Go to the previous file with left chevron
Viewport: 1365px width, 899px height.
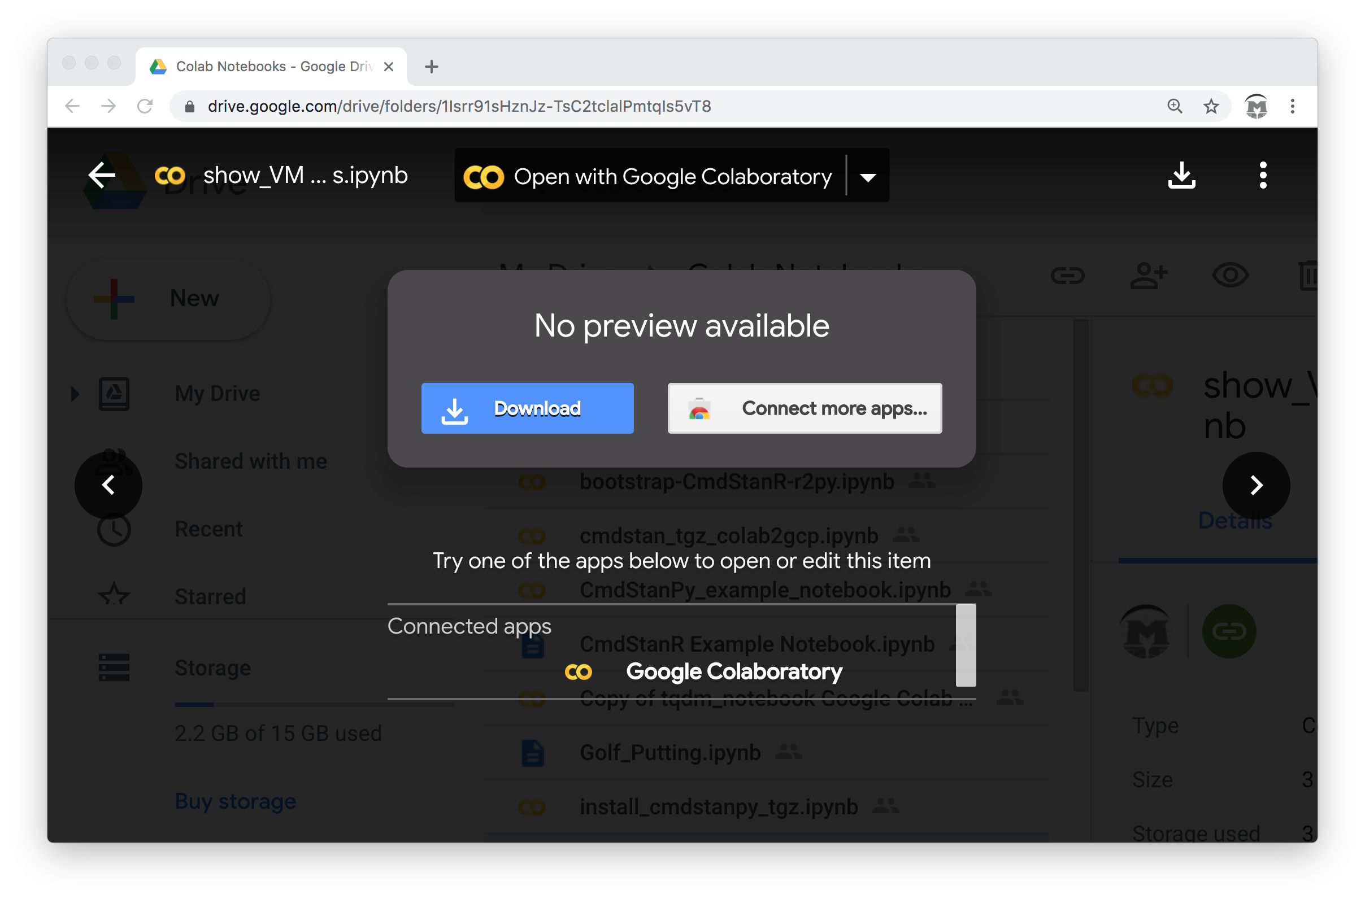click(x=108, y=485)
